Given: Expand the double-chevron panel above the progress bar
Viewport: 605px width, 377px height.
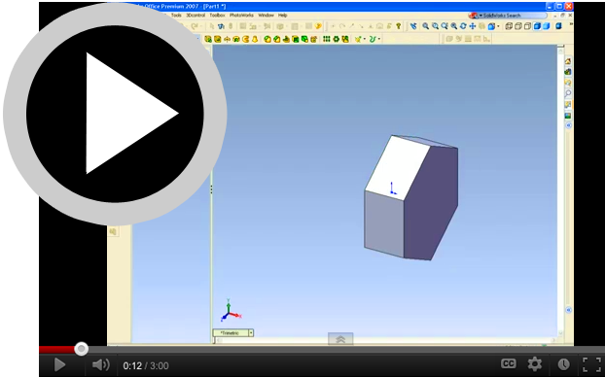Looking at the screenshot, I should coord(340,339).
